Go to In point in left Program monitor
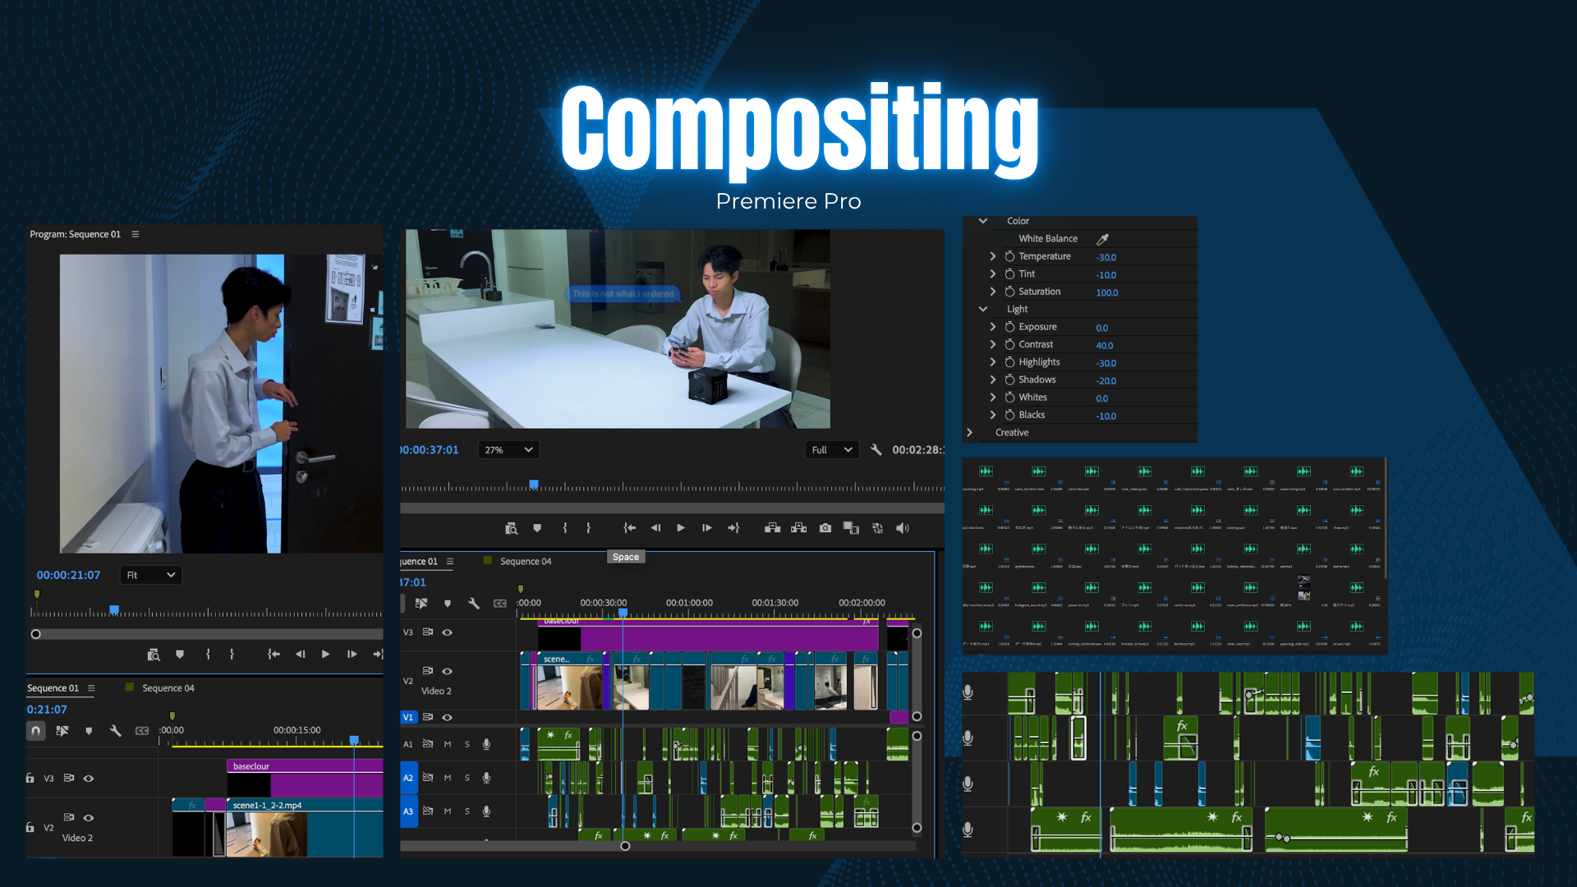The width and height of the screenshot is (1577, 887). (x=274, y=655)
